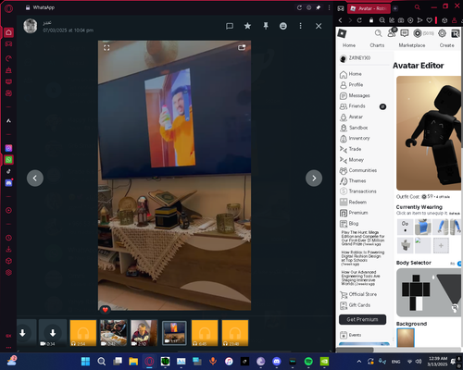The width and height of the screenshot is (463, 370).
Task: Star the message in WhatsApp viewer
Action: [247, 26]
